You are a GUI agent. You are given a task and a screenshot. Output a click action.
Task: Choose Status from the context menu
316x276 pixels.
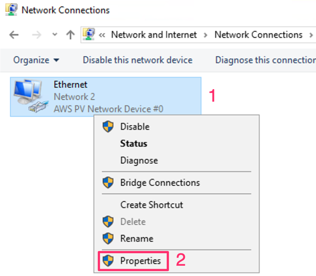[x=133, y=144]
